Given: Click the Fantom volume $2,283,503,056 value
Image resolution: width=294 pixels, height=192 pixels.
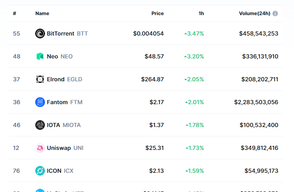Looking at the screenshot, I should point(256,102).
